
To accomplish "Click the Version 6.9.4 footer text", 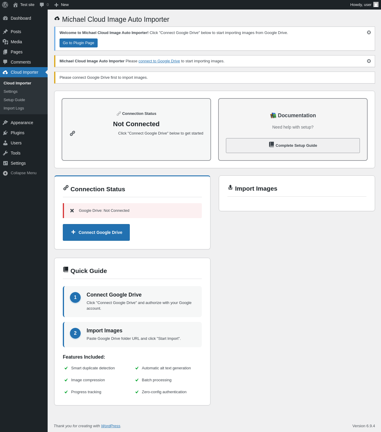I will pyautogui.click(x=364, y=426).
